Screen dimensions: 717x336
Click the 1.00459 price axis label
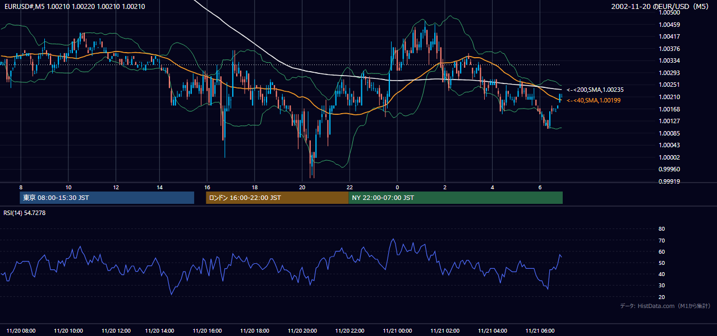click(x=669, y=25)
